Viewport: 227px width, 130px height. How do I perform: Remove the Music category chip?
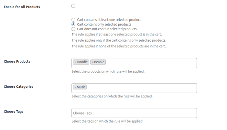(x=75, y=87)
